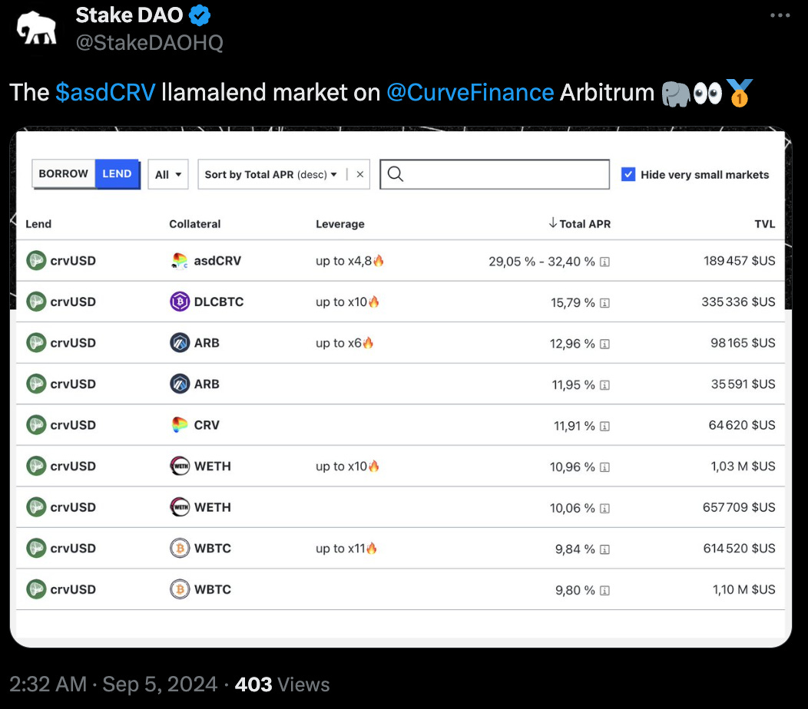Click the tweet timestamp 2:32 AM · Sep 5, 2024
Screen dimensions: 808x709
click(x=114, y=684)
